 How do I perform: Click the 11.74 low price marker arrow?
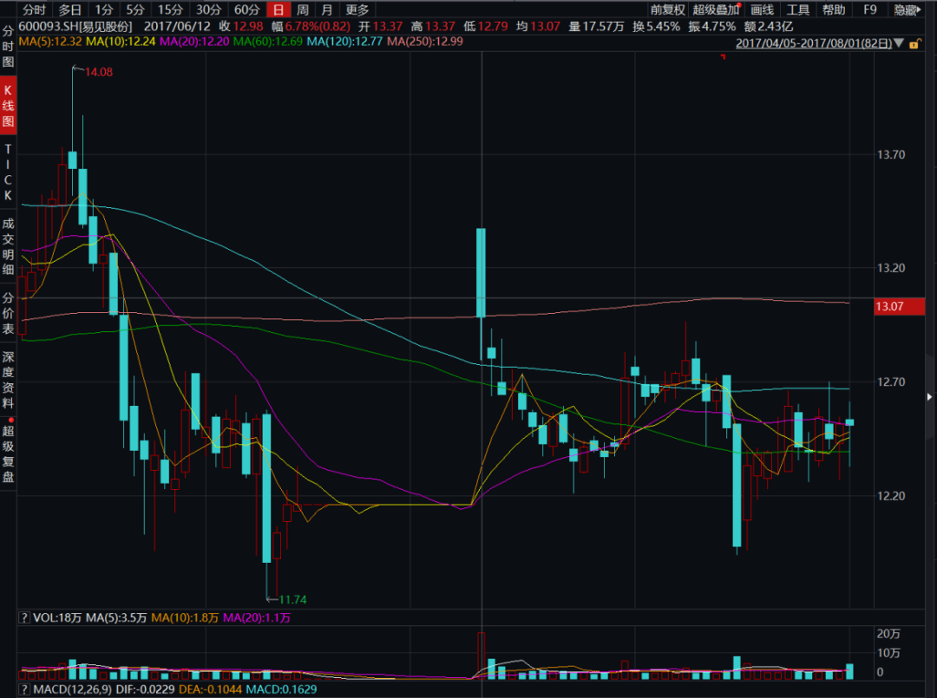pos(272,599)
